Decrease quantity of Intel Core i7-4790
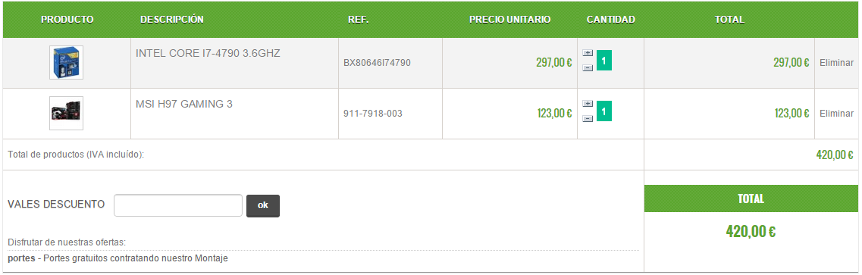 [x=588, y=67]
